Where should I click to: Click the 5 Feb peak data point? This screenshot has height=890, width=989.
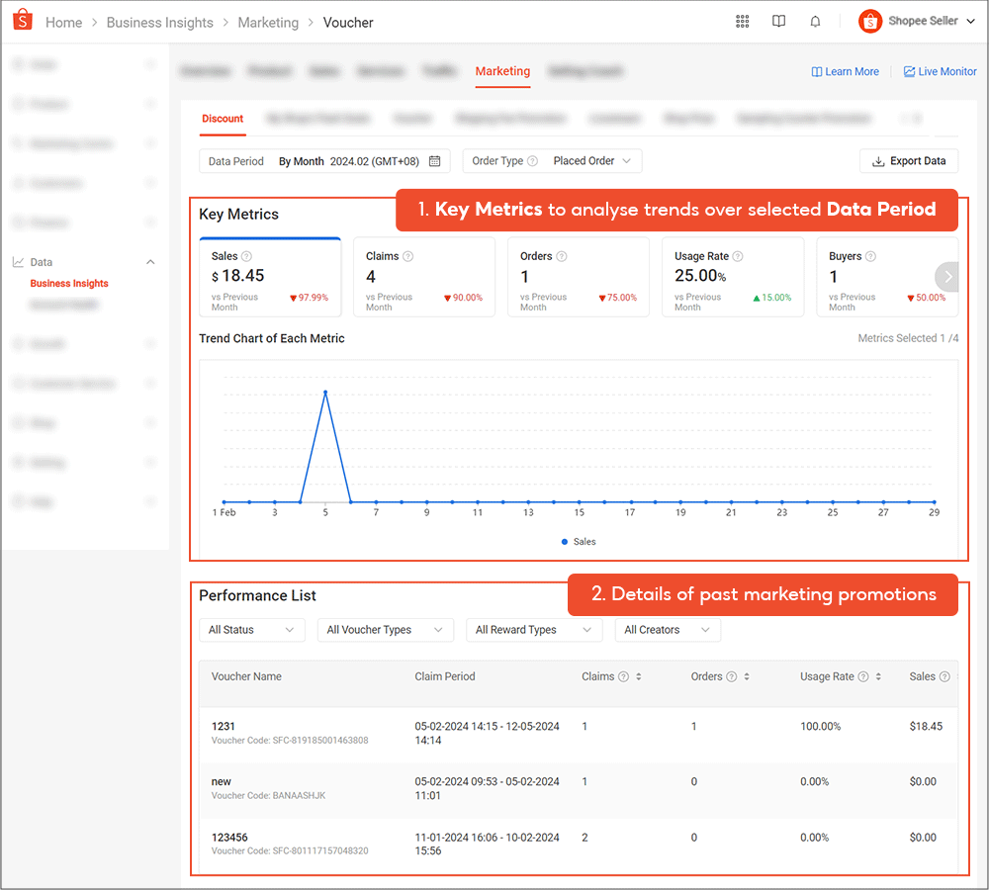(325, 393)
